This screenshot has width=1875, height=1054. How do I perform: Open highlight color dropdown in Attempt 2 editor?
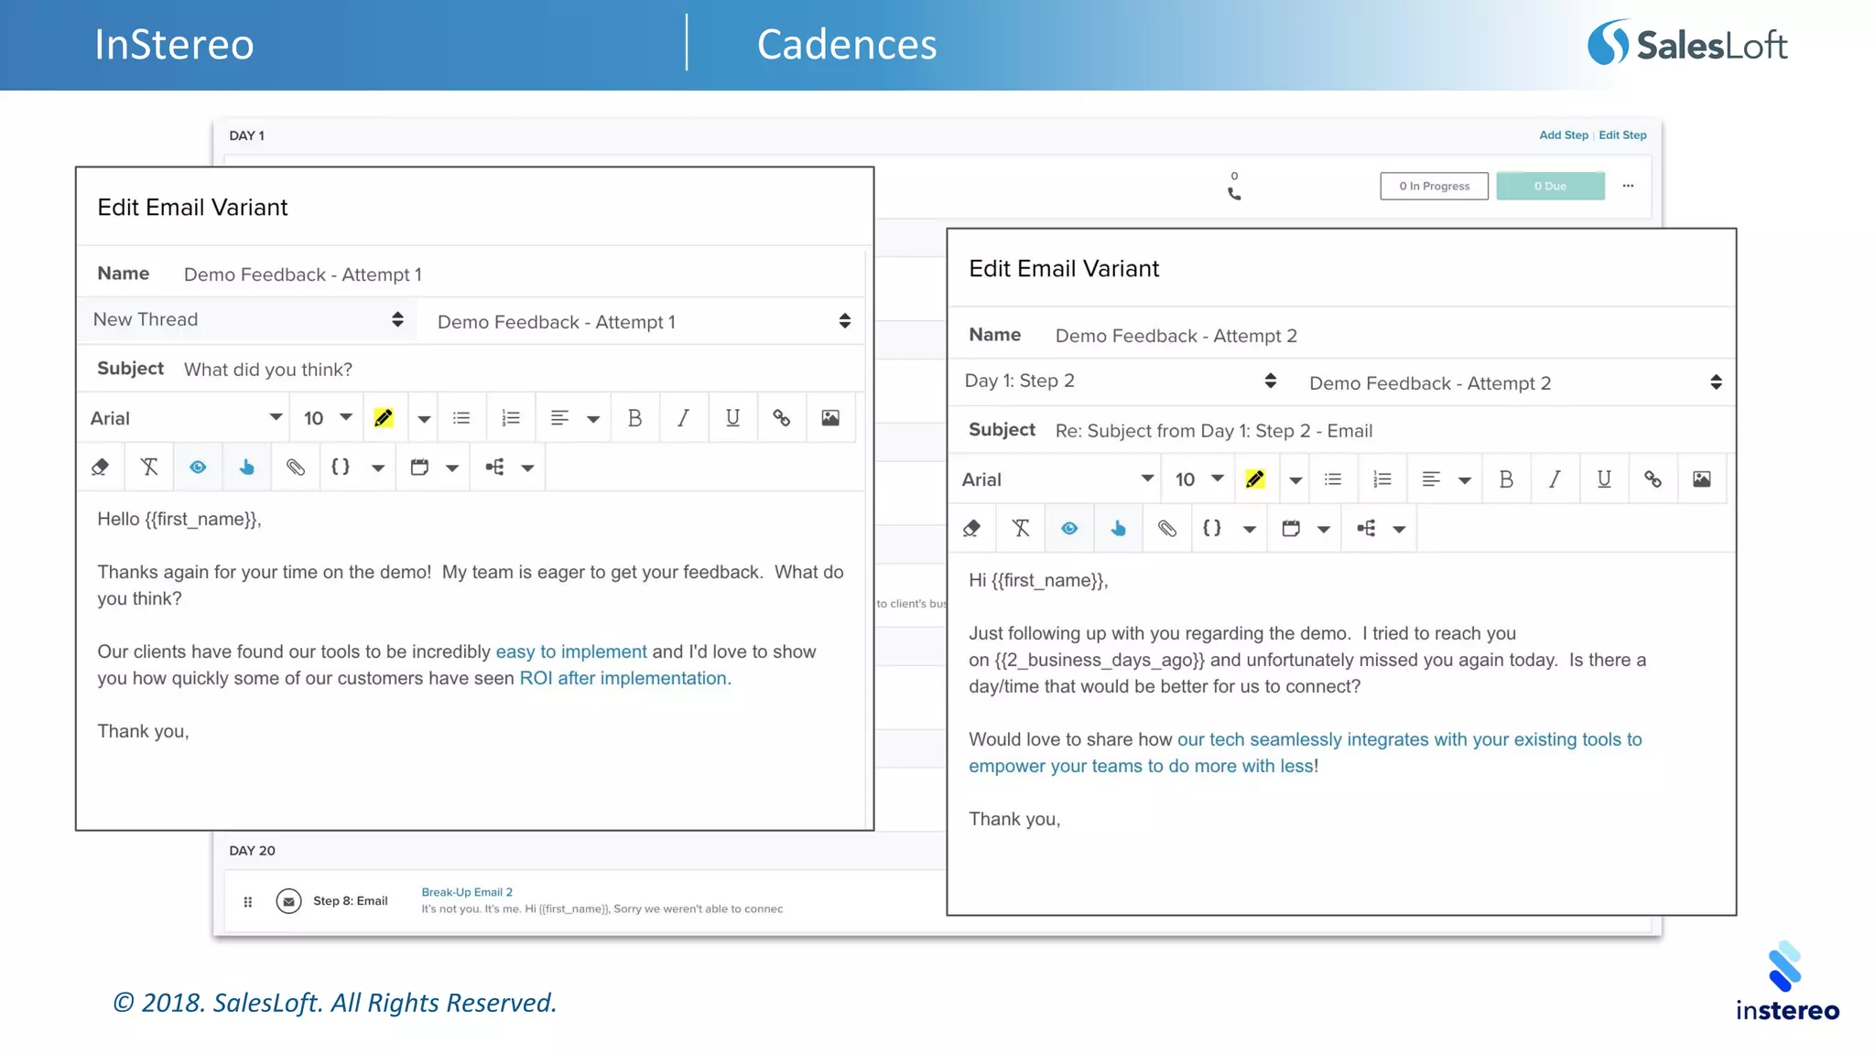coord(1295,480)
